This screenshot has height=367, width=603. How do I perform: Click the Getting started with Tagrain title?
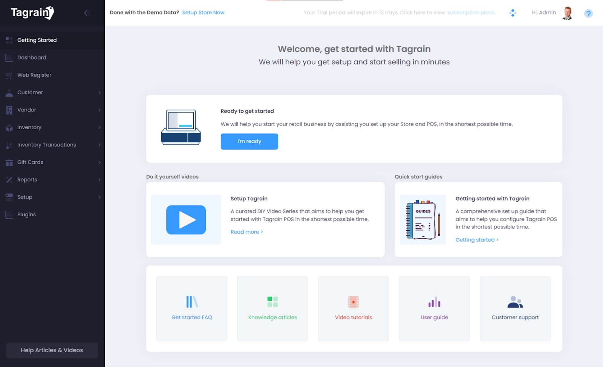click(x=493, y=199)
